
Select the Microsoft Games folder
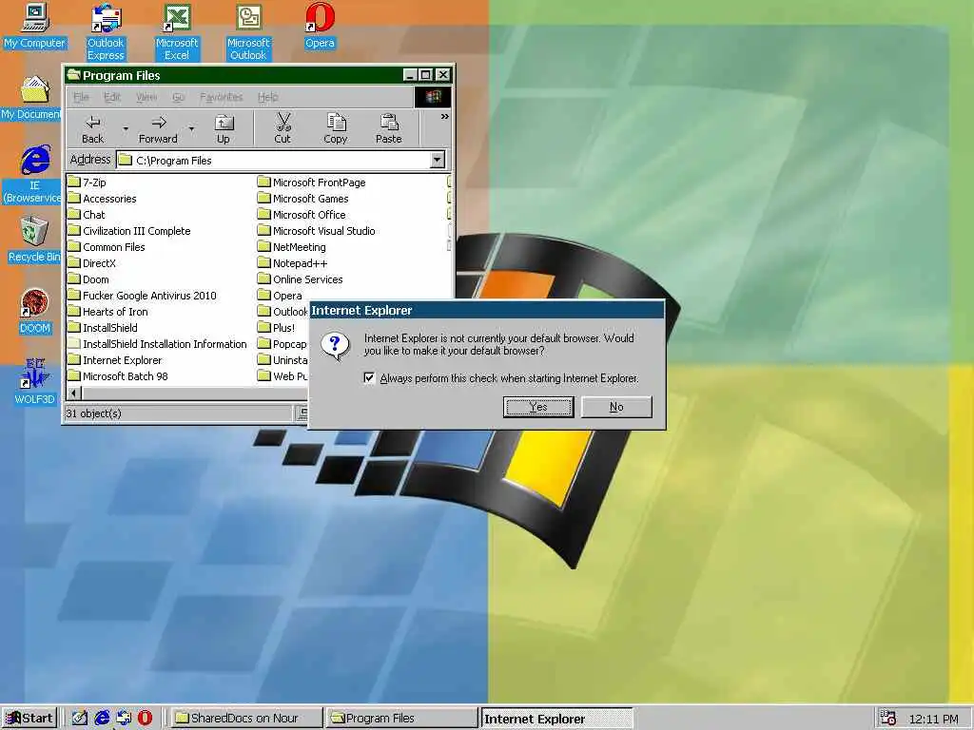coord(303,199)
